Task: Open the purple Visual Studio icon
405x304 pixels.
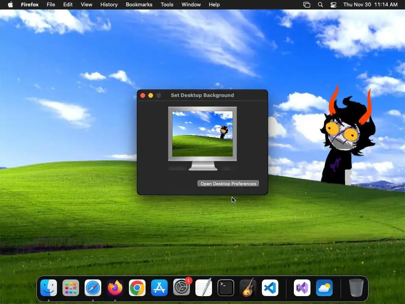Action: tap(302, 288)
